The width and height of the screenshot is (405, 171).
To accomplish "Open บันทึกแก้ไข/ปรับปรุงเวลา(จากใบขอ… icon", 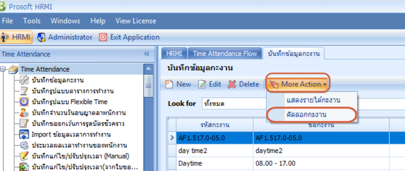I will coord(24,167).
